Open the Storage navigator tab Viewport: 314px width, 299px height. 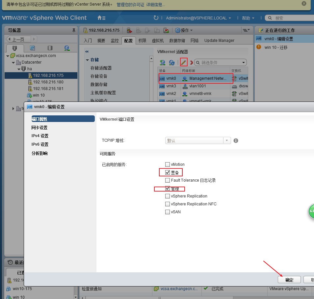[x=50, y=48]
